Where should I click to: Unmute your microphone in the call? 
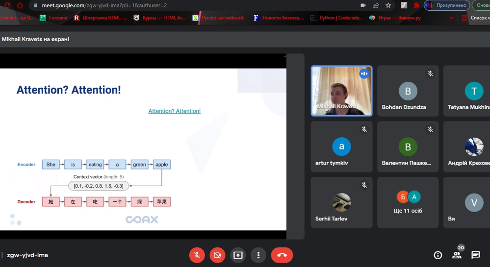tap(197, 255)
